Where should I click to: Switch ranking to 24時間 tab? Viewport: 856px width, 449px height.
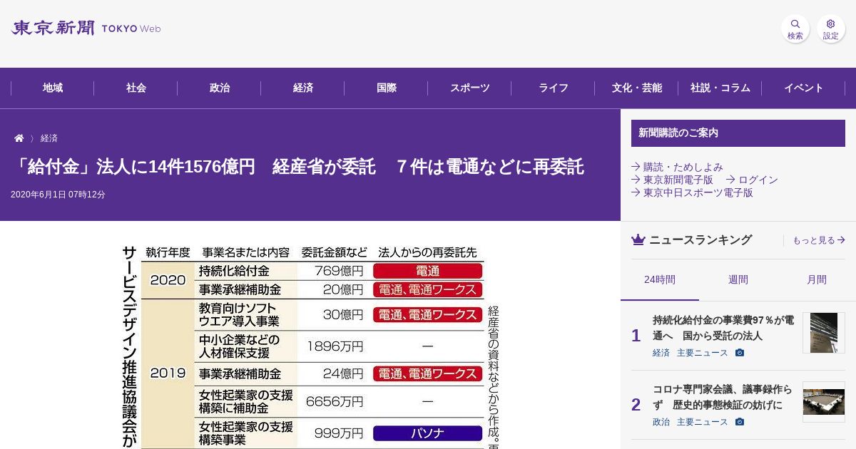660,279
